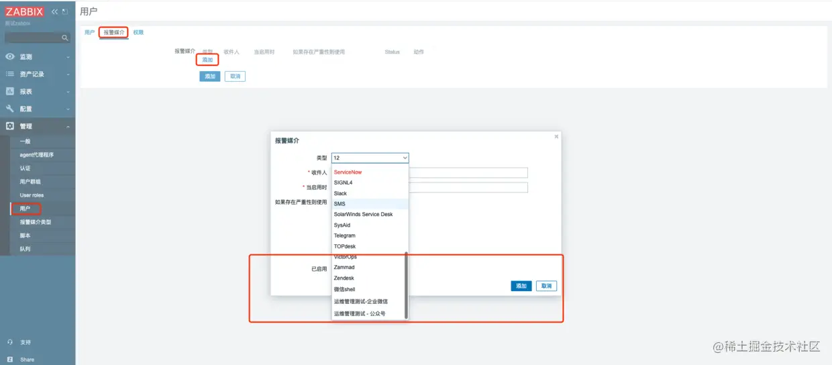Open 队列 in the sidebar
Viewport: 832px width, 365px height.
pyautogui.click(x=25, y=249)
